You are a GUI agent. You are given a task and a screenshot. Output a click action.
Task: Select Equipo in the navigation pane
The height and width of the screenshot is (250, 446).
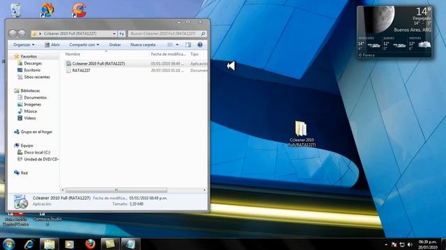click(x=26, y=145)
